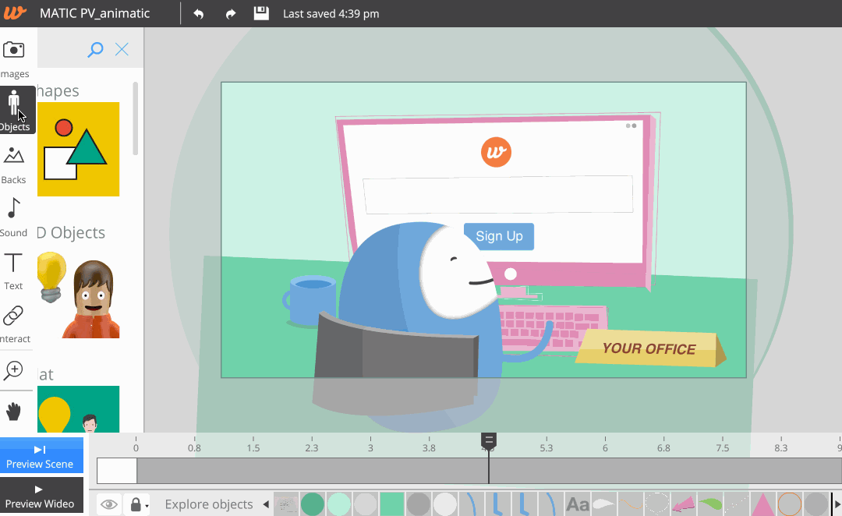Click the orange Wideo logo on monitor
Screen dimensions: 842x516
[x=496, y=153]
